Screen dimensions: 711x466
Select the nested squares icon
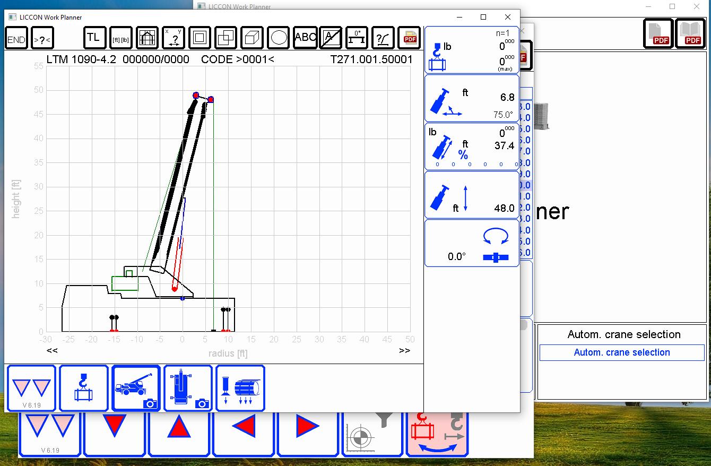click(x=200, y=38)
